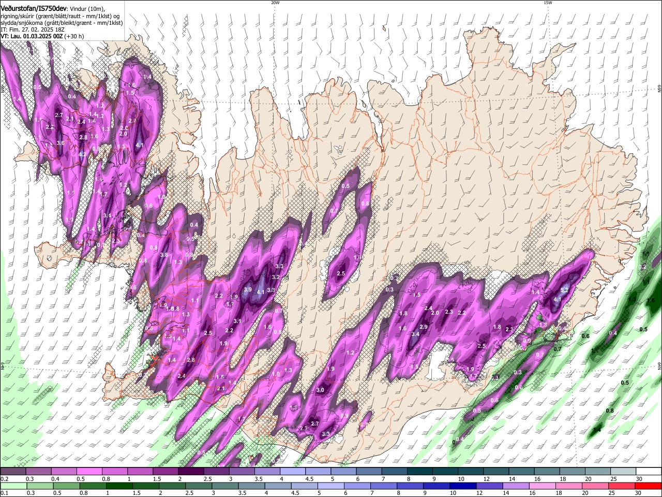Pick the lavender 4 swatch in snow legend
Viewport: 662px width, 497px height.
coord(293,472)
